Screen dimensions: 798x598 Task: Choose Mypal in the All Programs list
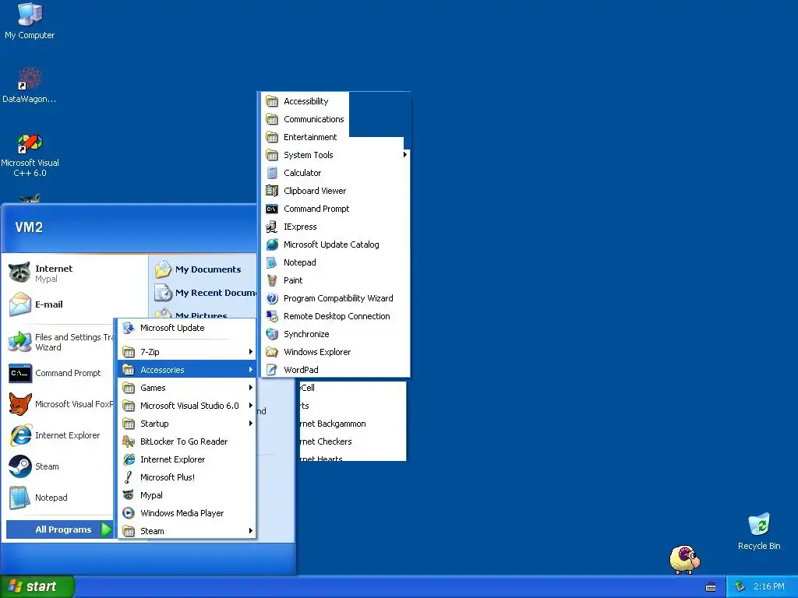[x=186, y=494]
